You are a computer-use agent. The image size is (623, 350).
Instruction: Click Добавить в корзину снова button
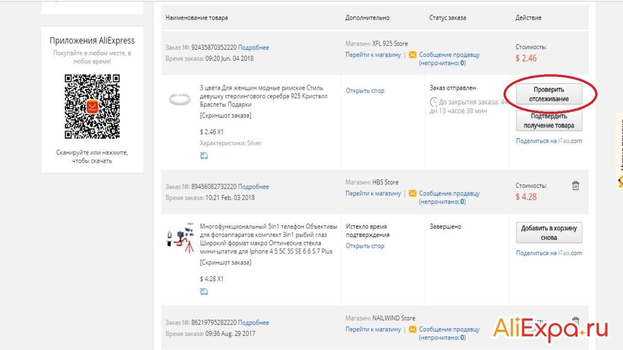[549, 233]
